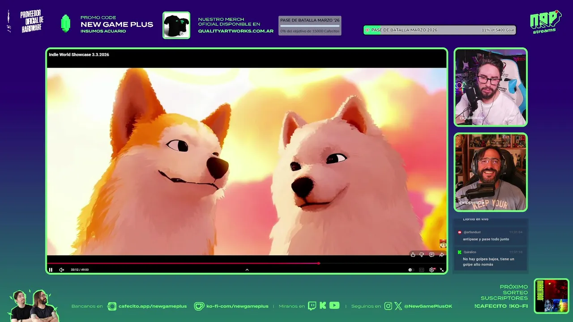Click the YouTube badge beside @arSundust in chat

[x=459, y=232]
